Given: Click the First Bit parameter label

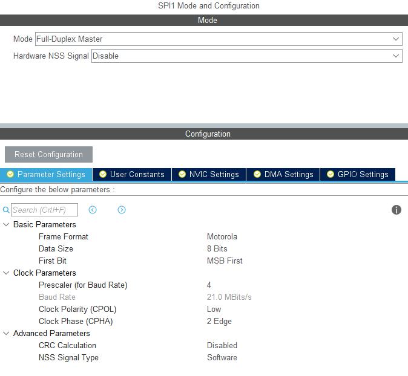Looking at the screenshot, I should click(x=53, y=261).
